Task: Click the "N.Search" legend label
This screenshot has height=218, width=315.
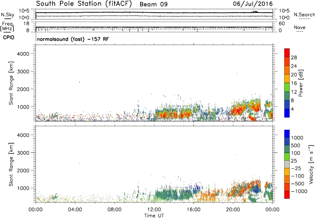Action: [304, 15]
